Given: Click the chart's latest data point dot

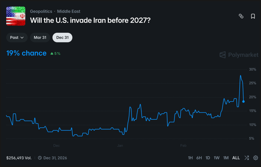Looking at the screenshot, I should 243,101.
